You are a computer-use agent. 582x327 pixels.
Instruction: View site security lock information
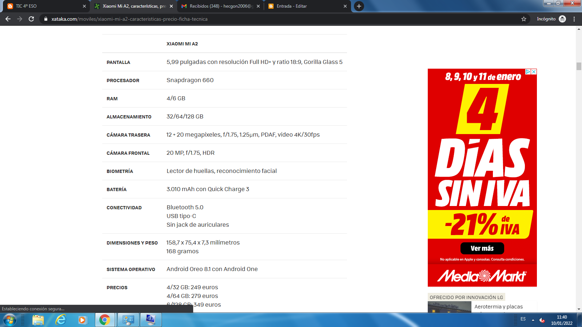[45, 19]
